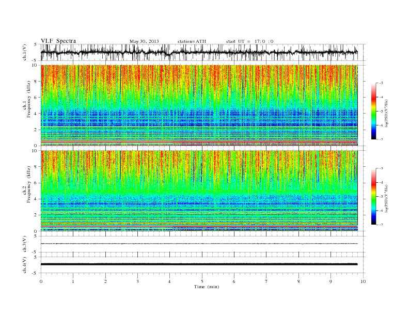The height and width of the screenshot is (316, 409).
Task: Click the ch.1 'Frequency (kHz)' axis label
Action: coord(29,99)
